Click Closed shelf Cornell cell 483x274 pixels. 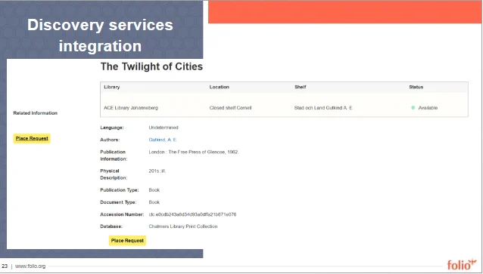[230, 108]
